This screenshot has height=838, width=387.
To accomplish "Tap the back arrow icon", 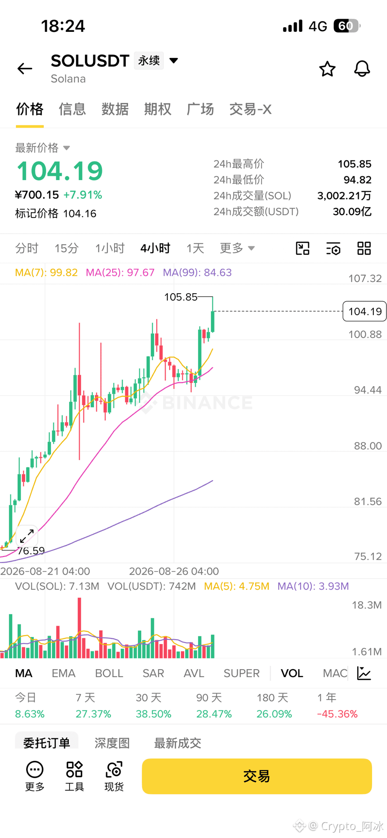I will (25, 69).
